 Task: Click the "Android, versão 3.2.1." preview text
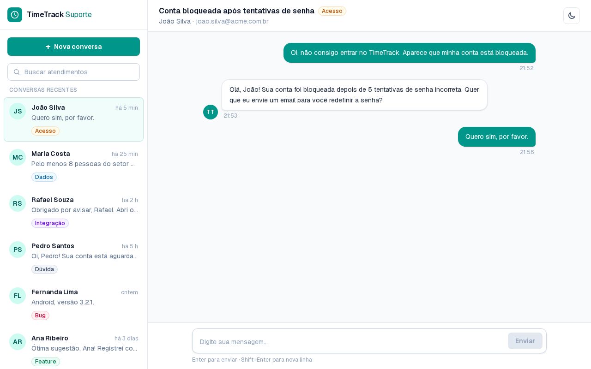[63, 302]
